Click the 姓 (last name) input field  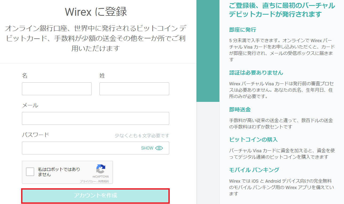click(x=134, y=89)
